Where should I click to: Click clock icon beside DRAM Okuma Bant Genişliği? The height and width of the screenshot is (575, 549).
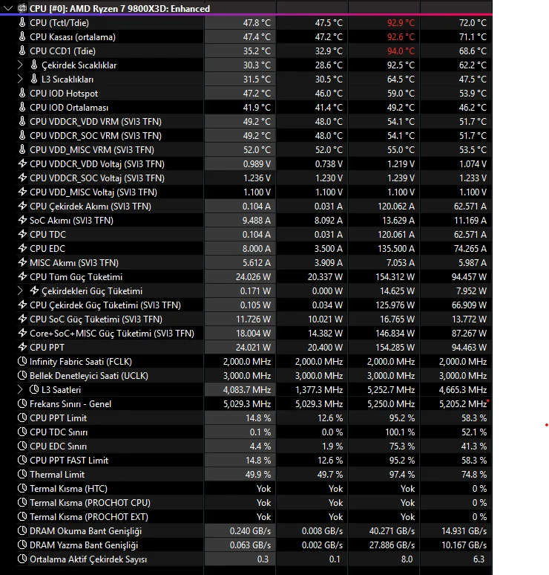[x=22, y=531]
